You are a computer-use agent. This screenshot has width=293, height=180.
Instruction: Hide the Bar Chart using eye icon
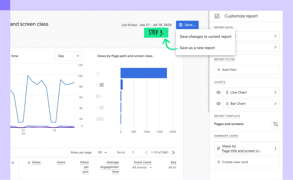point(218,103)
